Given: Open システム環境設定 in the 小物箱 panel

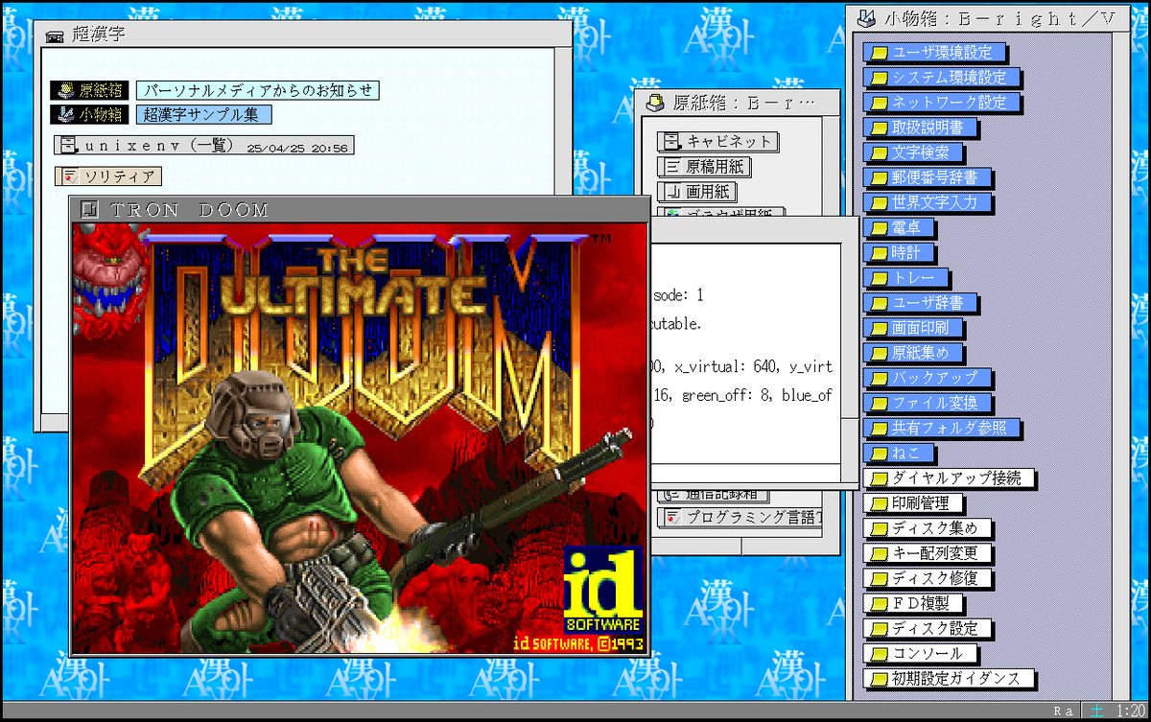Looking at the screenshot, I should (942, 78).
